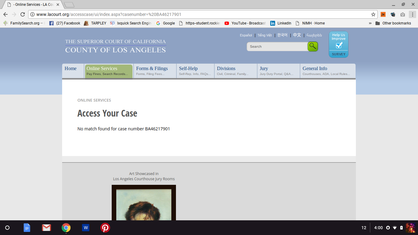Open a new browser tab
Screen dimensions: 418x235
[69, 5]
